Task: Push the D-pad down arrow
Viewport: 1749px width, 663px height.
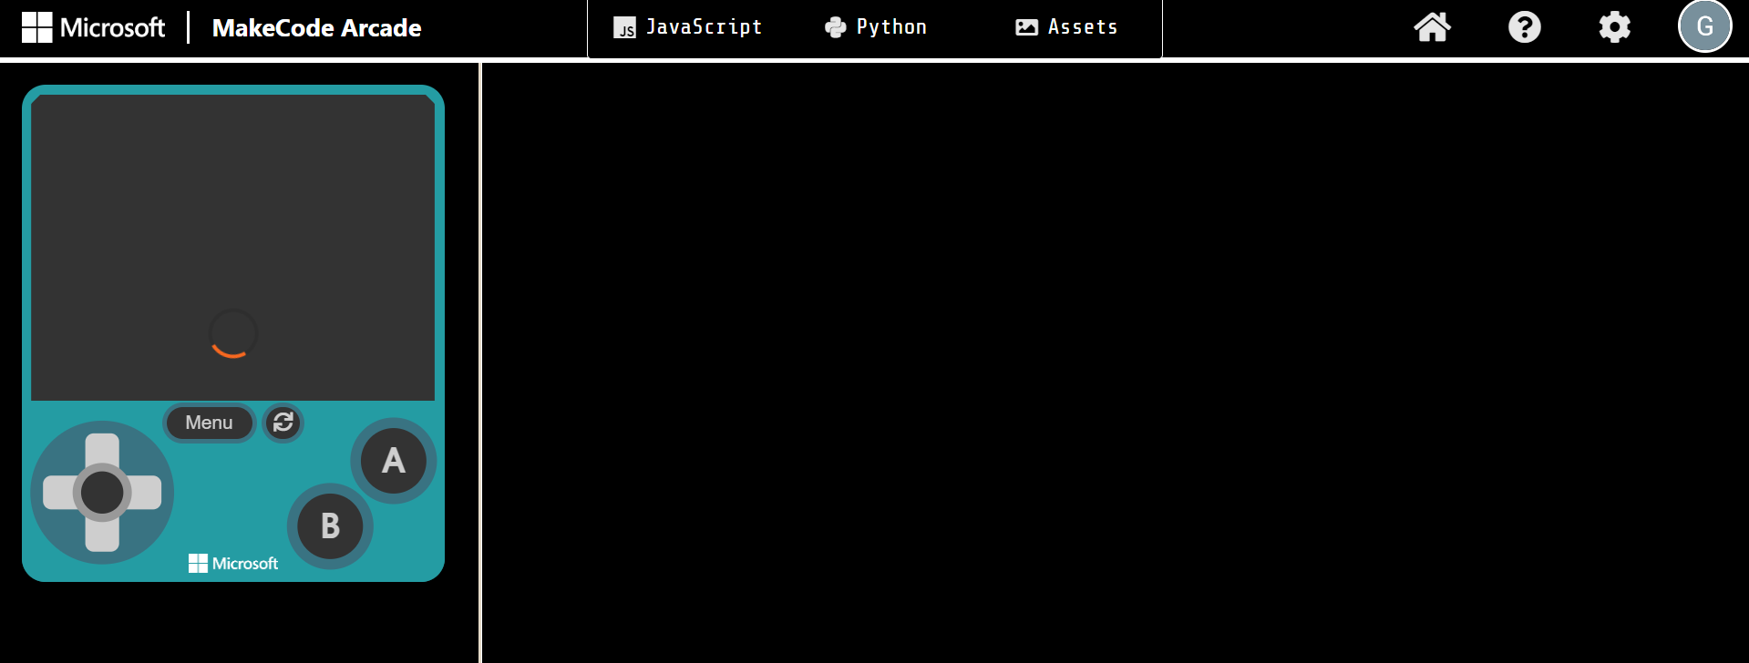Action: tap(102, 535)
